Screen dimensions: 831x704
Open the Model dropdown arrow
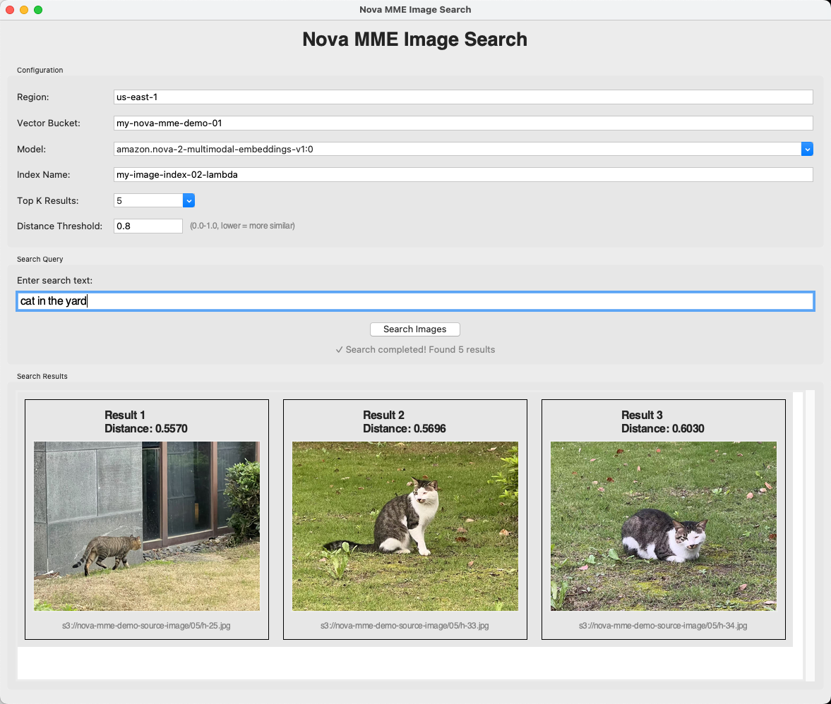pos(807,149)
